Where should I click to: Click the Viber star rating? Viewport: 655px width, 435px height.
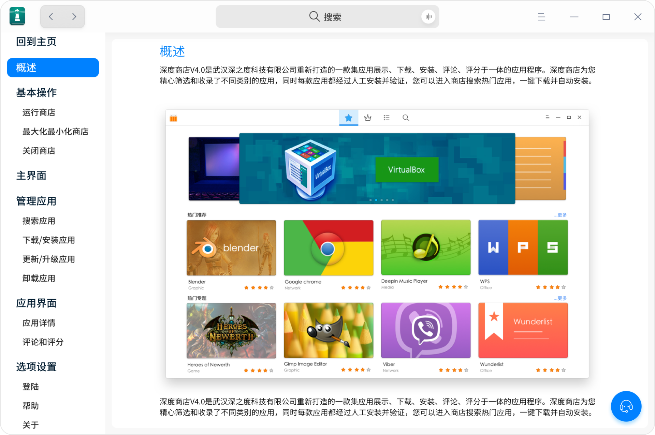pos(453,370)
